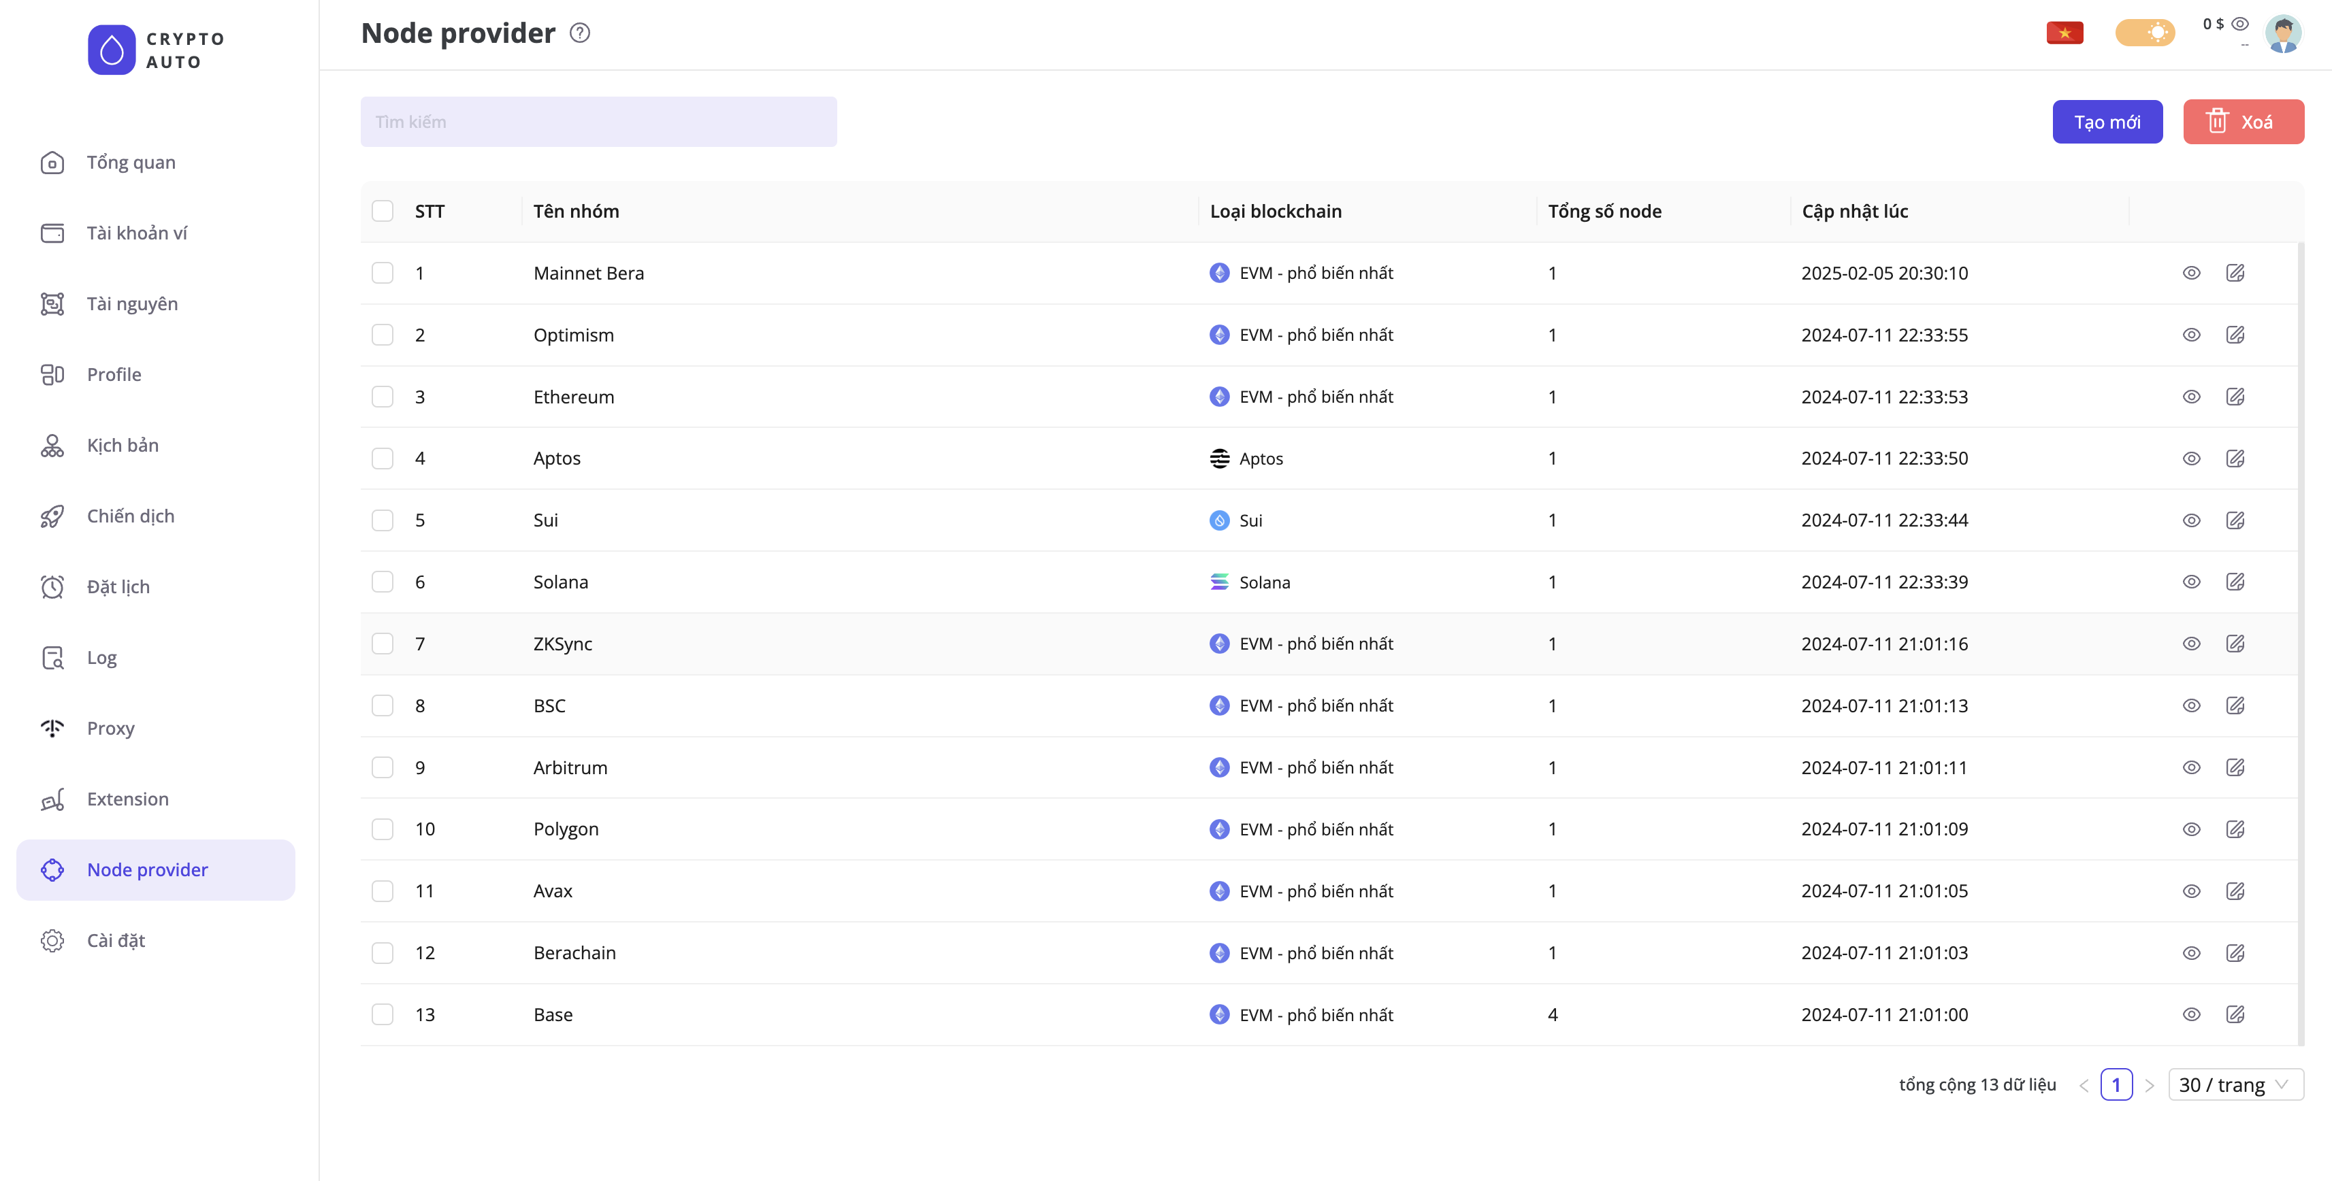Tick the select-all checkbox in table header

382,211
